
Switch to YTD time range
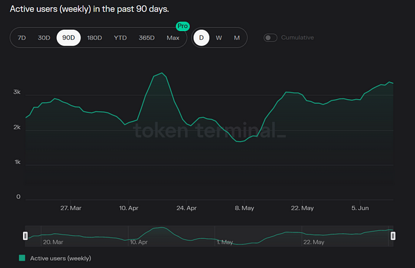click(120, 38)
